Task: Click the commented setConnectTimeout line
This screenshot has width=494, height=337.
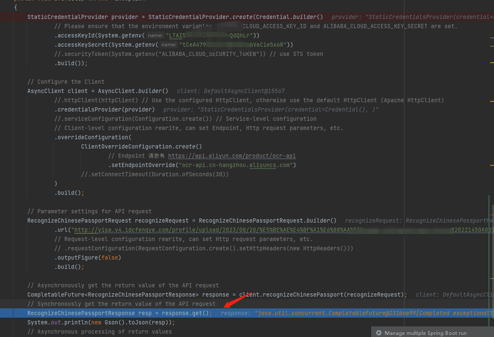Action: tap(155, 174)
